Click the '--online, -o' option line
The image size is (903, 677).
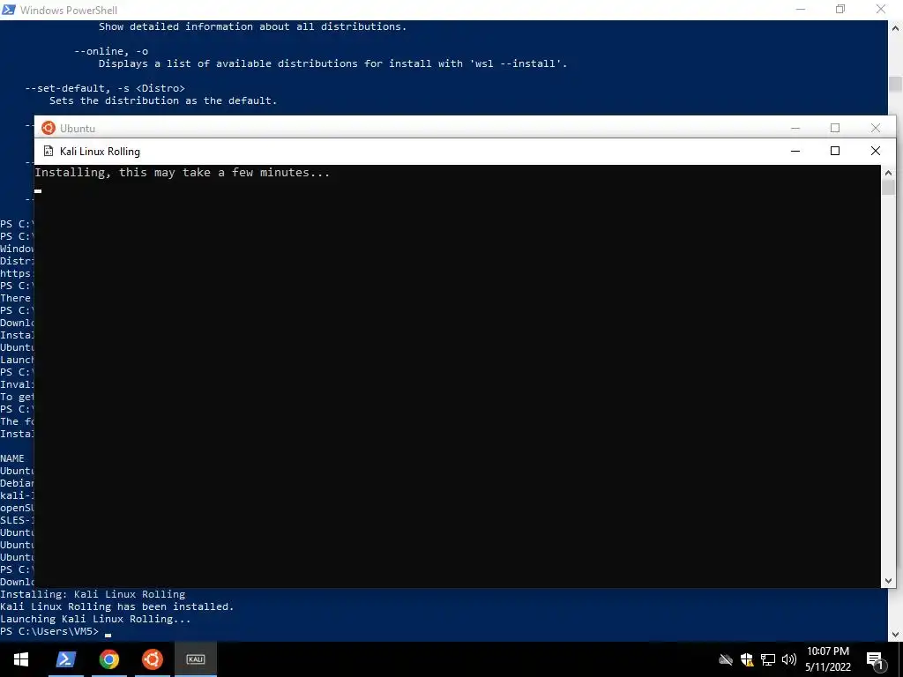[111, 51]
